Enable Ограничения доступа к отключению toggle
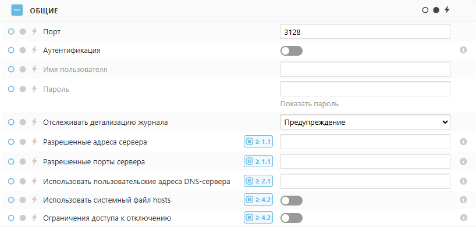 click(x=292, y=218)
